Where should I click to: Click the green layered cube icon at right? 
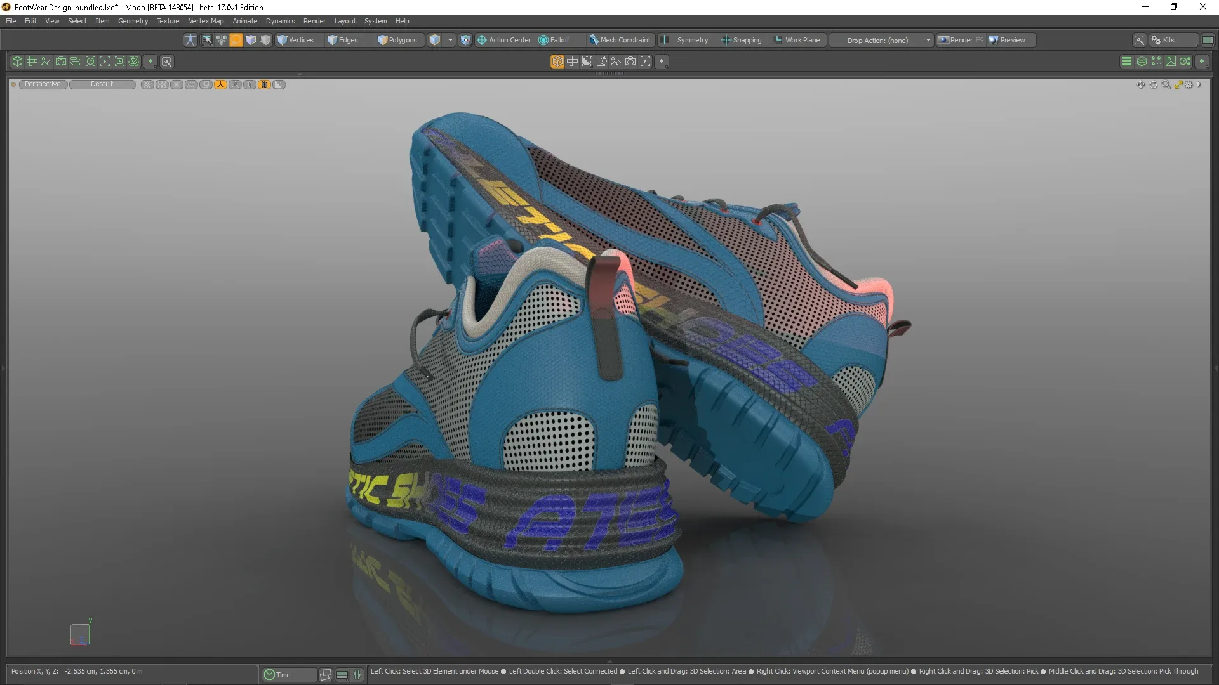1142,62
